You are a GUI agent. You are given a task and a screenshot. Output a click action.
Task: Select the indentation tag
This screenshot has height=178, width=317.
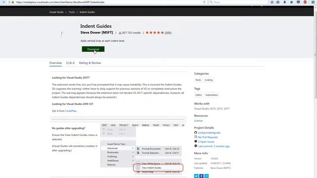(211, 95)
